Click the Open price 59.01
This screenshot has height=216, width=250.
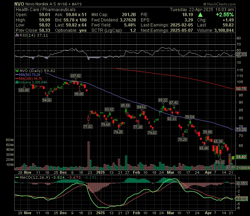tap(45, 15)
